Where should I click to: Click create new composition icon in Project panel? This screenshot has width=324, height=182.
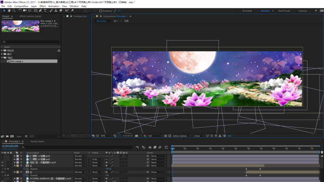point(12,136)
